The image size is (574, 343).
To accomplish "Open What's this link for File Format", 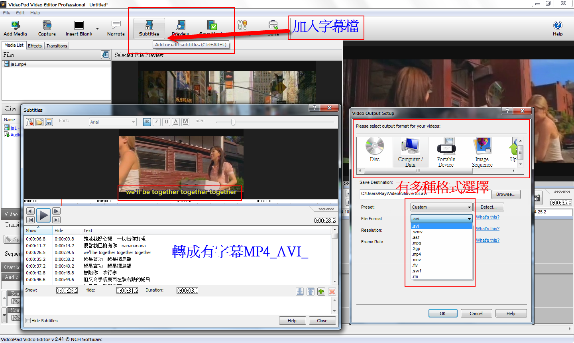I will (x=488, y=217).
